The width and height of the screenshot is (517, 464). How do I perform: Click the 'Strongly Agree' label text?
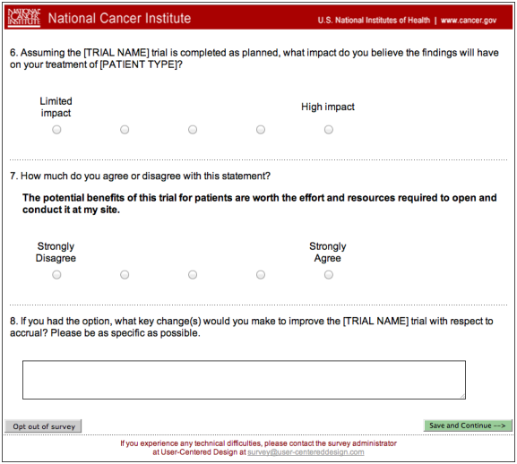pyautogui.click(x=327, y=252)
